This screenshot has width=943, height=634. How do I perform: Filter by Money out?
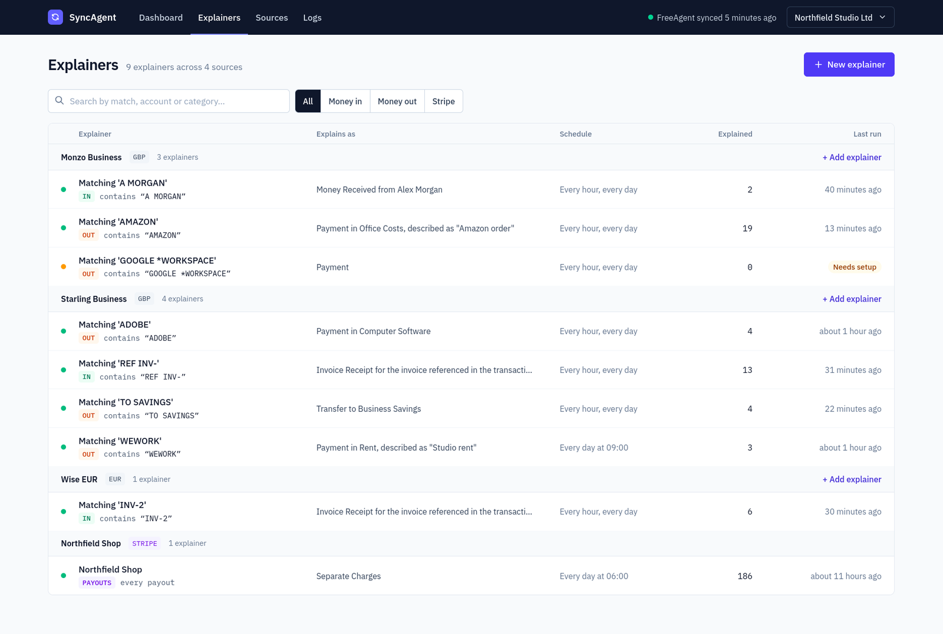397,101
